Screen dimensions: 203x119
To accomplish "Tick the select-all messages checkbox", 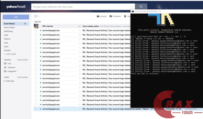I will (x=36, y=16).
